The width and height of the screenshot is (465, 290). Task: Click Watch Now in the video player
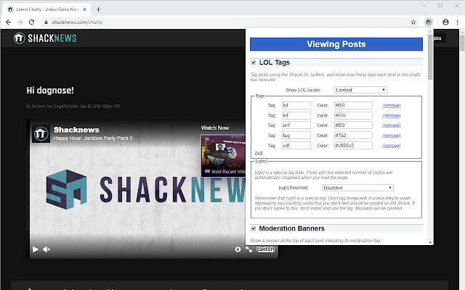215,128
